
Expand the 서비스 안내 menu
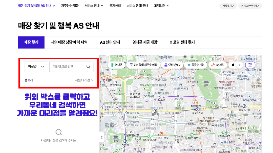pos(94,5)
